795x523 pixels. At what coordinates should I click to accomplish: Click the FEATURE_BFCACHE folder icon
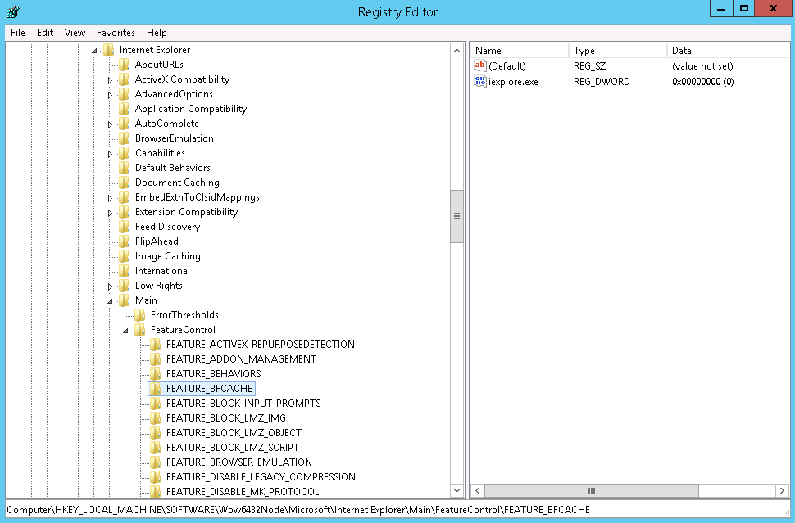[x=156, y=388]
